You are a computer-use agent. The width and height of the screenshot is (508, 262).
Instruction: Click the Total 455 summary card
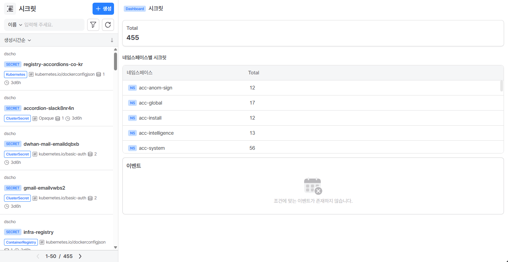click(313, 33)
